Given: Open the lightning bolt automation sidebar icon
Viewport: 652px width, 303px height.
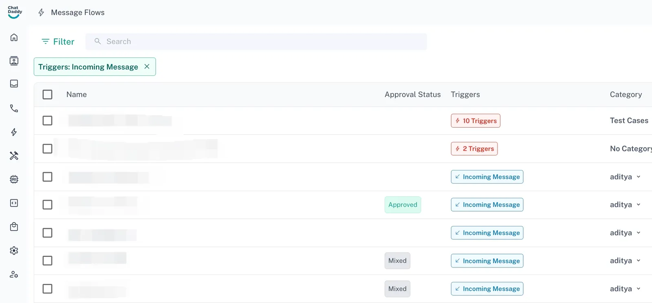Looking at the screenshot, I should click(x=14, y=132).
